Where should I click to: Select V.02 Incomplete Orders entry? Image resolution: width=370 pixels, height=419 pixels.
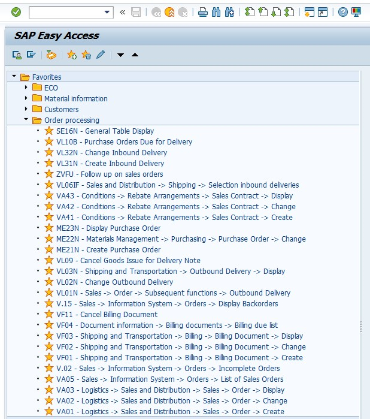tap(168, 369)
